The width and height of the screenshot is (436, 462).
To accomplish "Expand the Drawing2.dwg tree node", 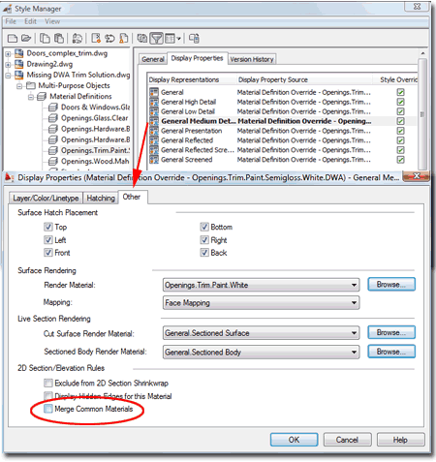I will point(8,65).
